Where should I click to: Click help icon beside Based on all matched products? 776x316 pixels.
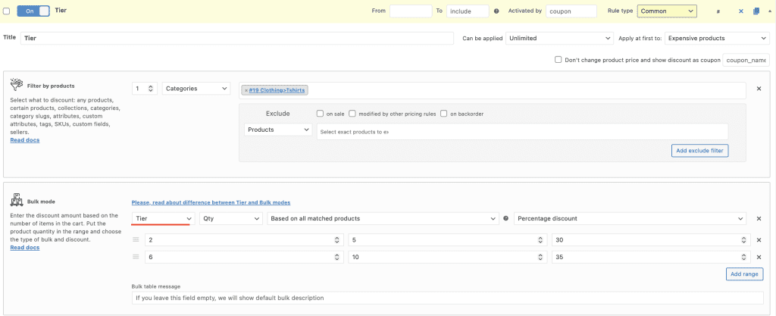tap(505, 219)
